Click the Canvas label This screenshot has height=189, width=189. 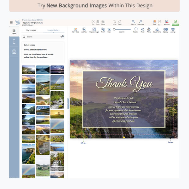coord(170,142)
